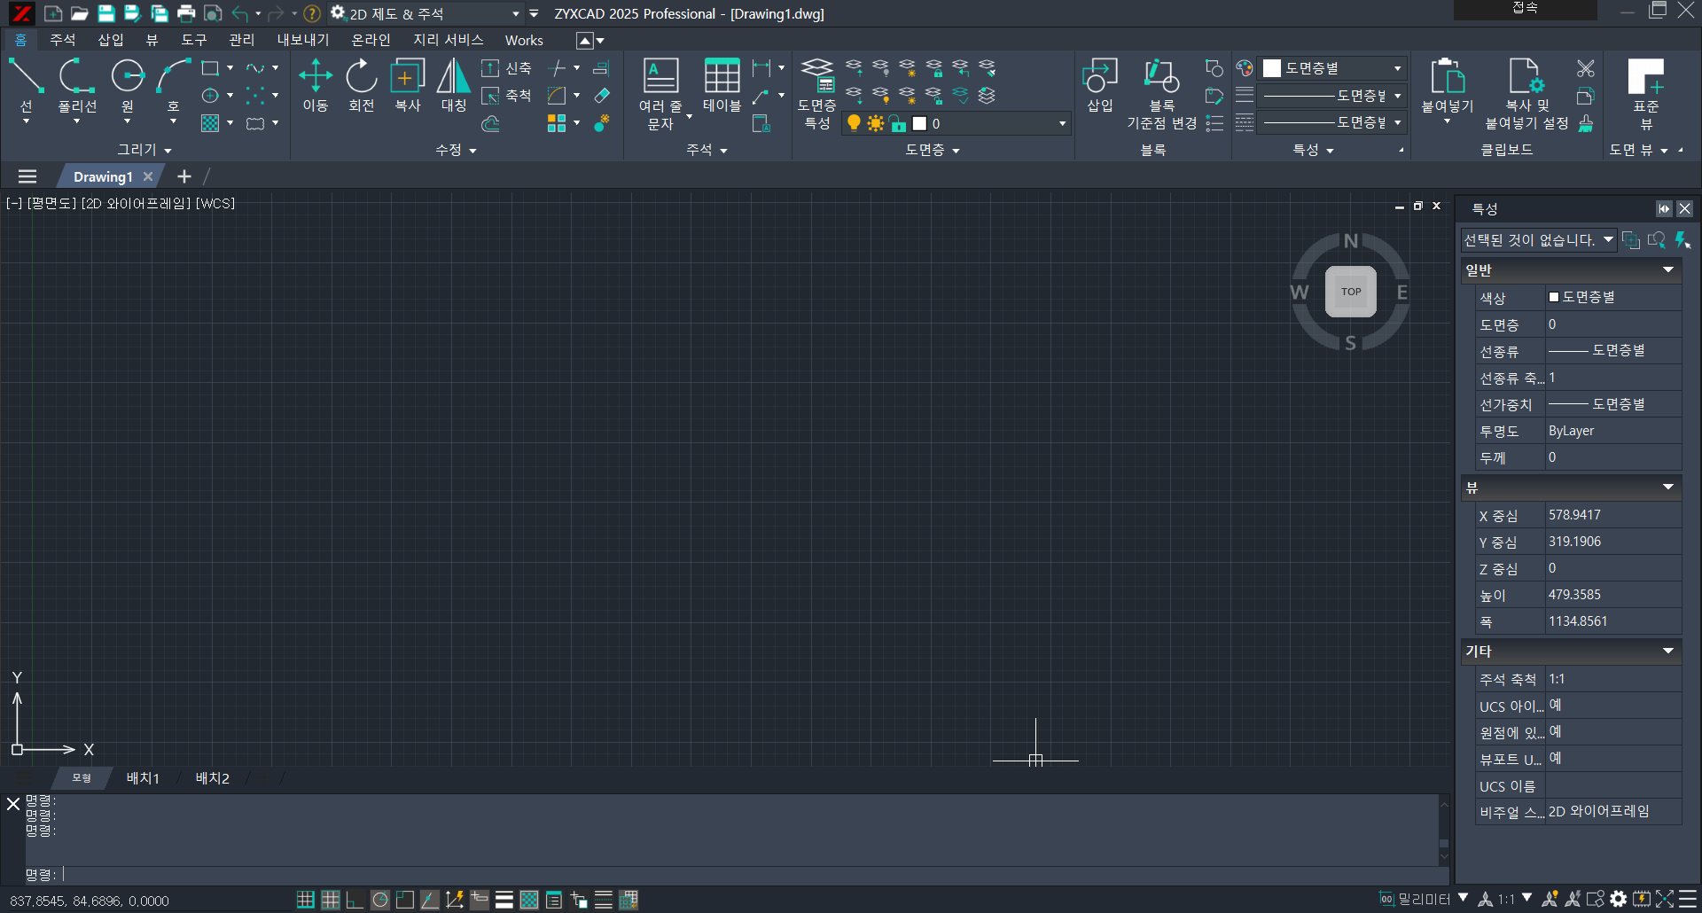Image resolution: width=1702 pixels, height=913 pixels.
Task: Click the print icon in quick access toolbar
Action: [186, 13]
